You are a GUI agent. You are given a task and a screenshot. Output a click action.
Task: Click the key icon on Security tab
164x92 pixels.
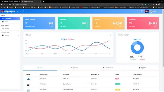coord(71,68)
